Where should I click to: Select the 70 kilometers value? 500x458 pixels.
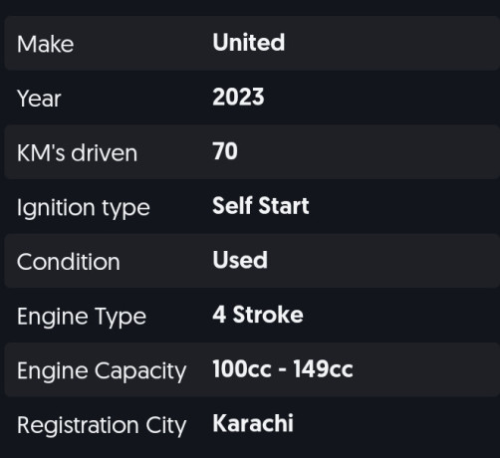click(225, 151)
